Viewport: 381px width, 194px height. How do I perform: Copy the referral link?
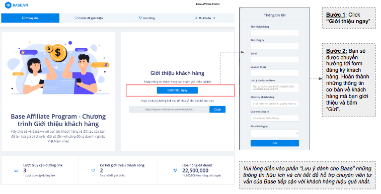point(217,110)
